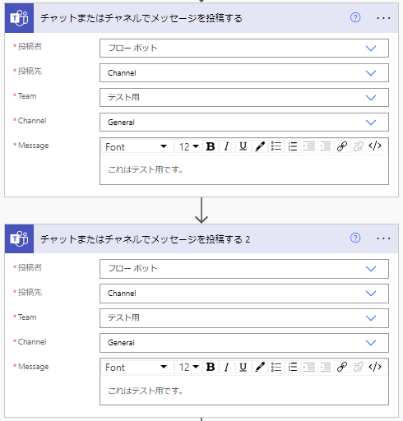
Task: Click title 'チャットまたはチャネルでメッセージを投稿する 2'
Action: click(146, 239)
